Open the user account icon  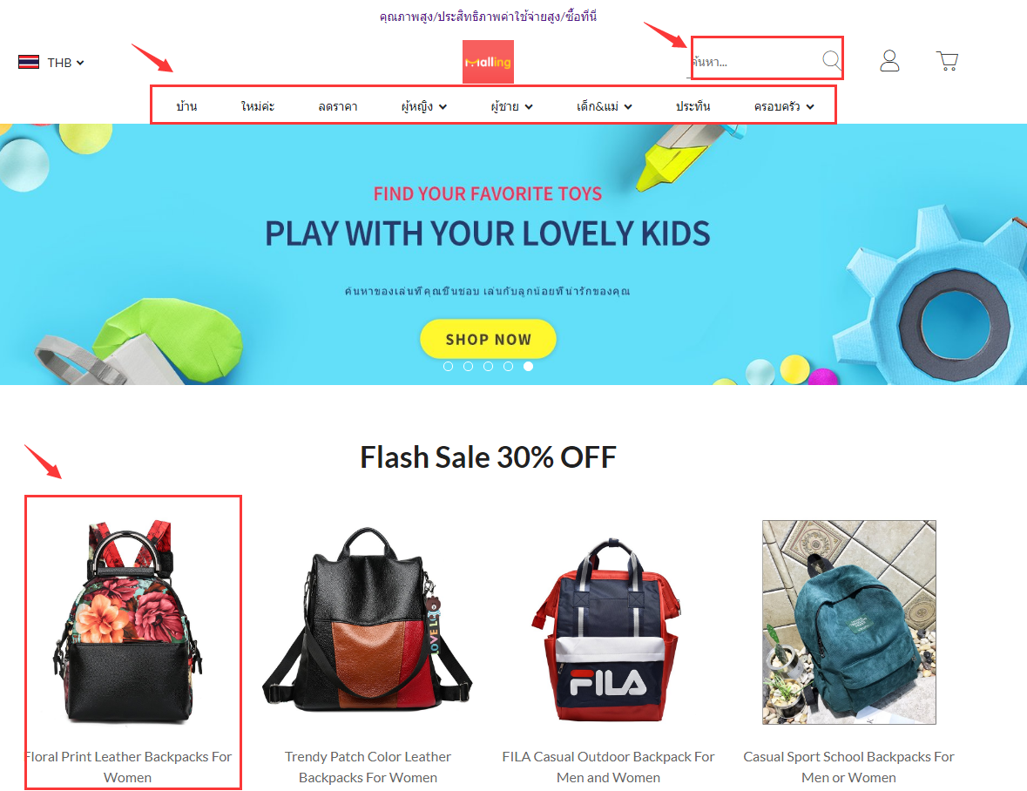point(889,61)
